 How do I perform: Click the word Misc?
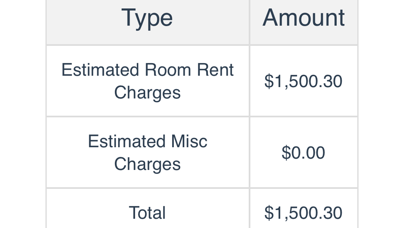coord(189,141)
